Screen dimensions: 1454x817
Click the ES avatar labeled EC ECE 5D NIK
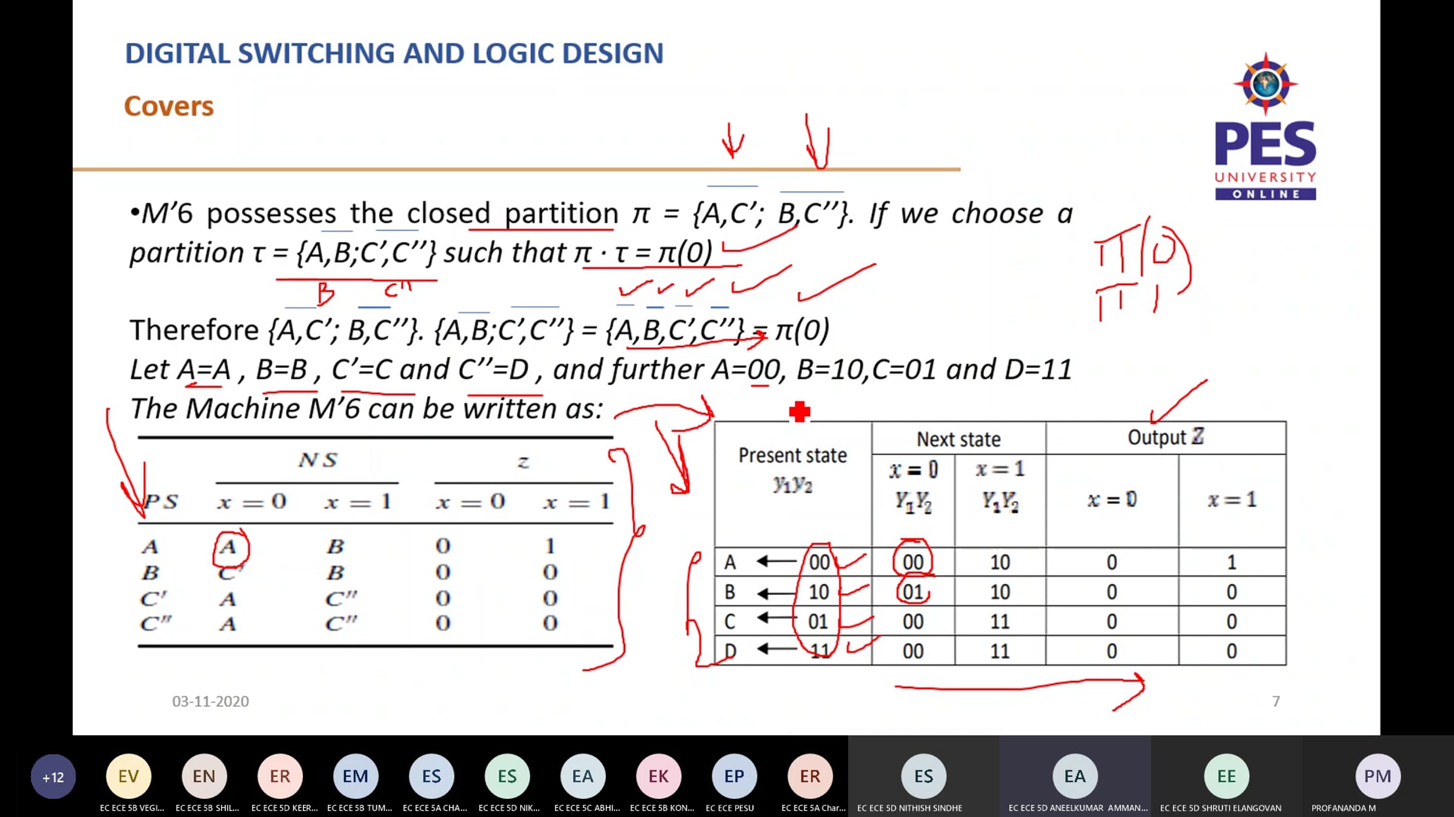click(507, 776)
